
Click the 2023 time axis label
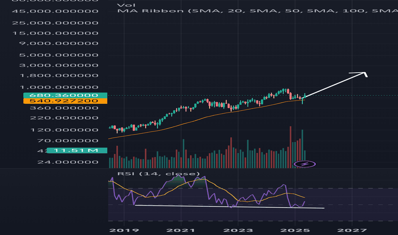(x=238, y=230)
